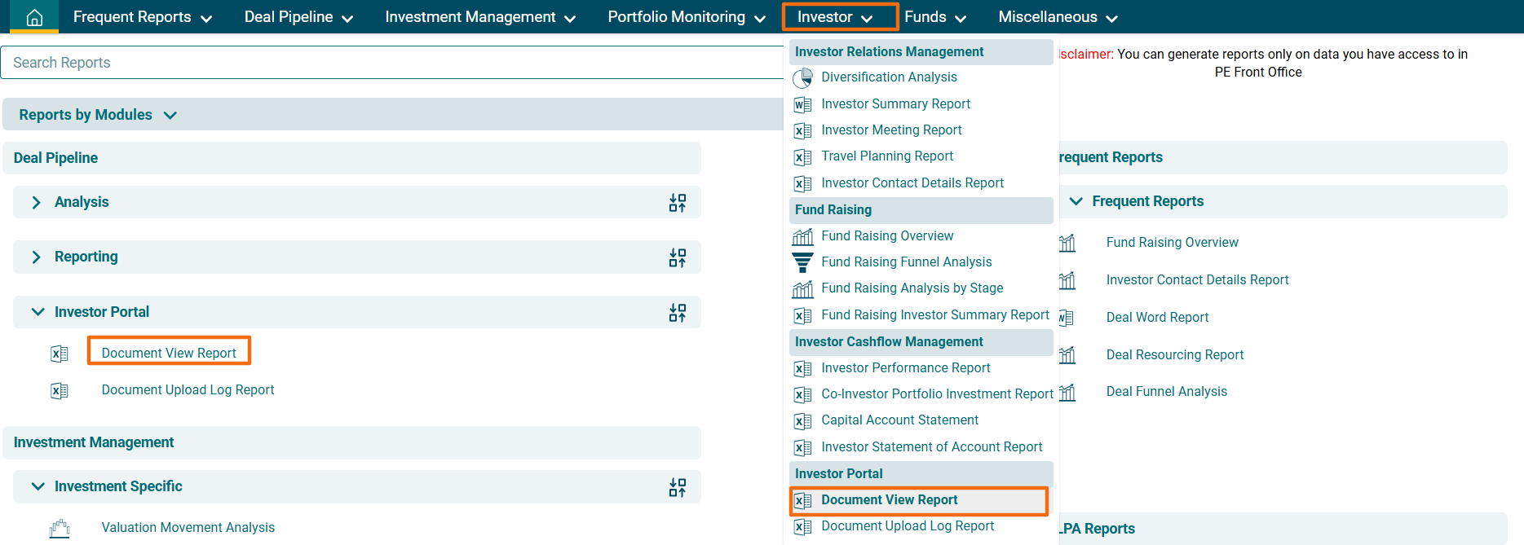Open the Portfolio Monitoring menu

[x=686, y=17]
